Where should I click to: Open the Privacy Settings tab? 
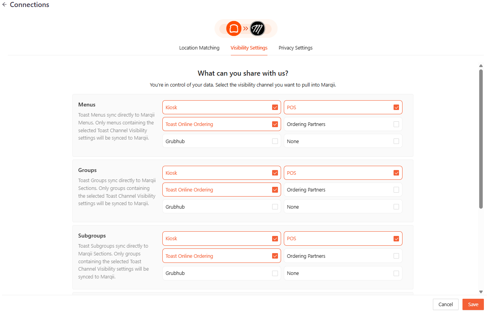point(295,48)
